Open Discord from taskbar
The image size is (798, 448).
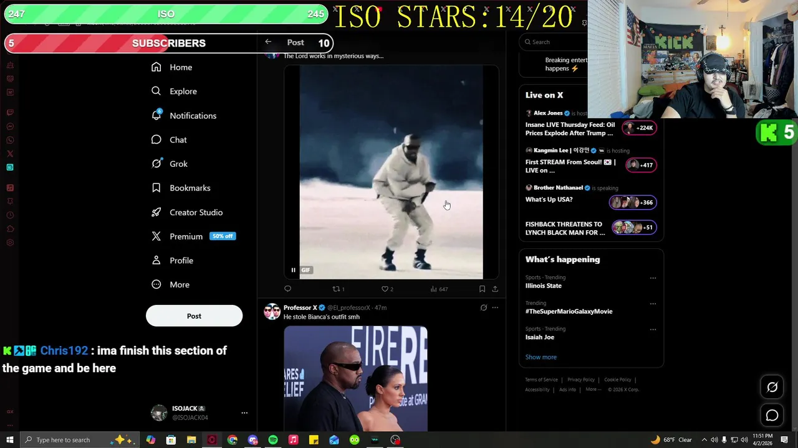[x=252, y=440]
